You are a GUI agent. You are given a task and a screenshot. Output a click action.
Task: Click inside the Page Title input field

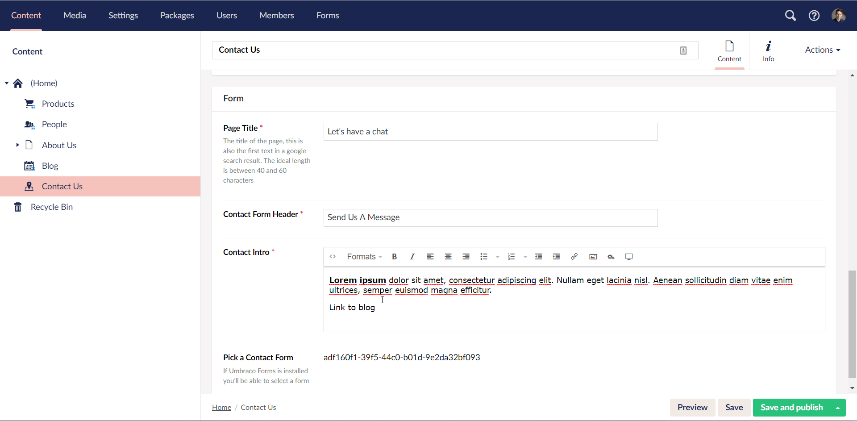[x=490, y=131]
